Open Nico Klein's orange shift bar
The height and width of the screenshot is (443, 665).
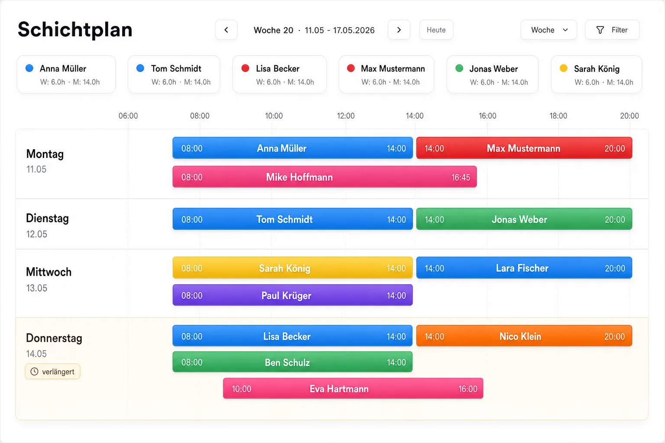pos(524,336)
